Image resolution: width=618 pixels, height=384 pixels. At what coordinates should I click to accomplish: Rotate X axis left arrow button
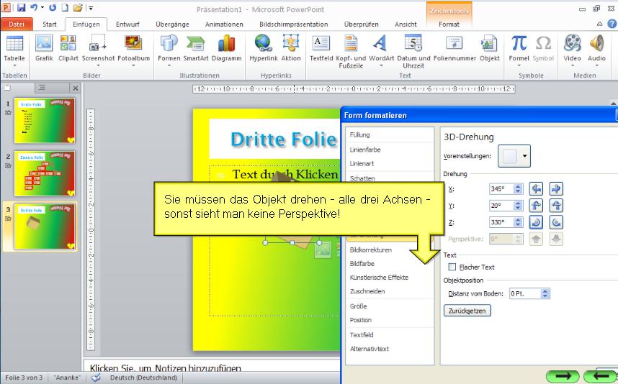[x=536, y=189]
